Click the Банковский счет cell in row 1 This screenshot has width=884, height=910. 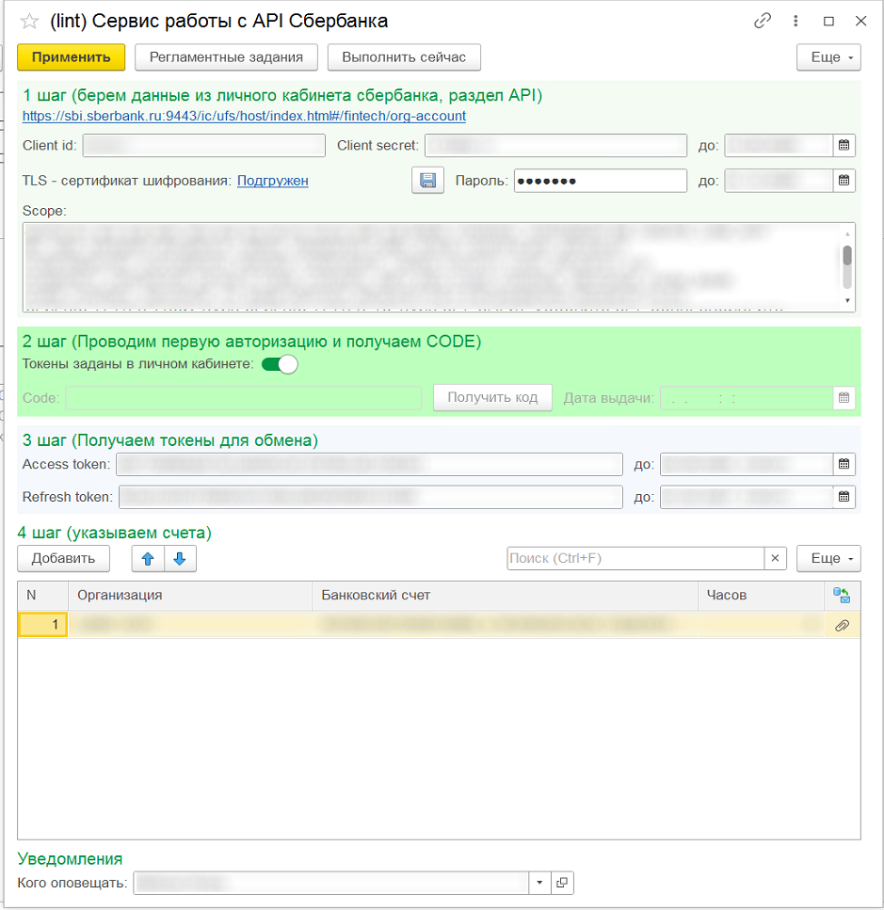505,625
